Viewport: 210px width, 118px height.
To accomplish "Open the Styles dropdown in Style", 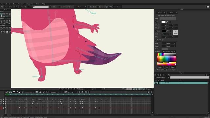I will [x=172, y=13].
